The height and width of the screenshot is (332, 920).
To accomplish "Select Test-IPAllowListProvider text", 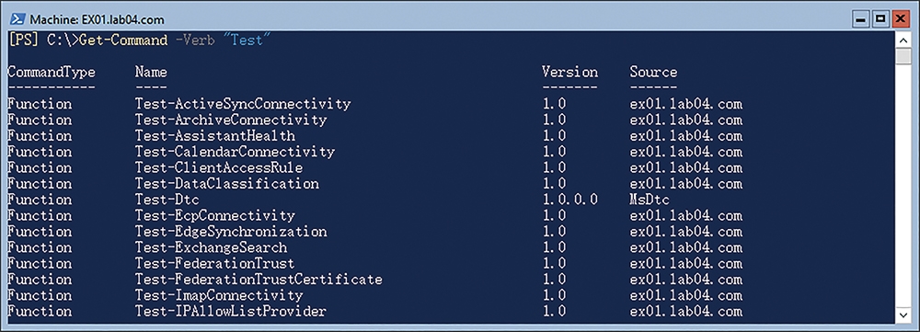I will click(231, 311).
